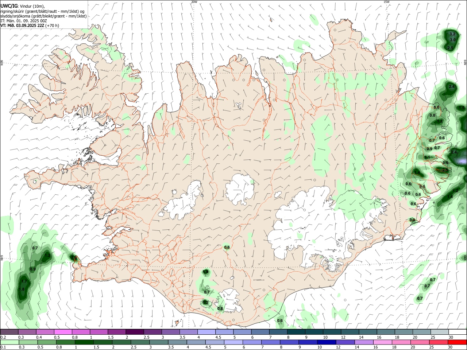Click the very dark purple 2 mm swatch
The image size is (467, 350).
point(135,332)
